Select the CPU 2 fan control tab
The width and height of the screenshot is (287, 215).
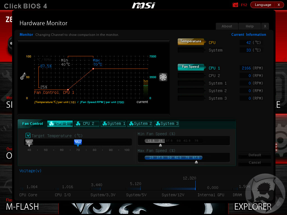[86, 123]
